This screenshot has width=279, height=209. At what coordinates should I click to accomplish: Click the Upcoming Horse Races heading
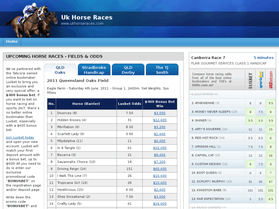(x=54, y=56)
